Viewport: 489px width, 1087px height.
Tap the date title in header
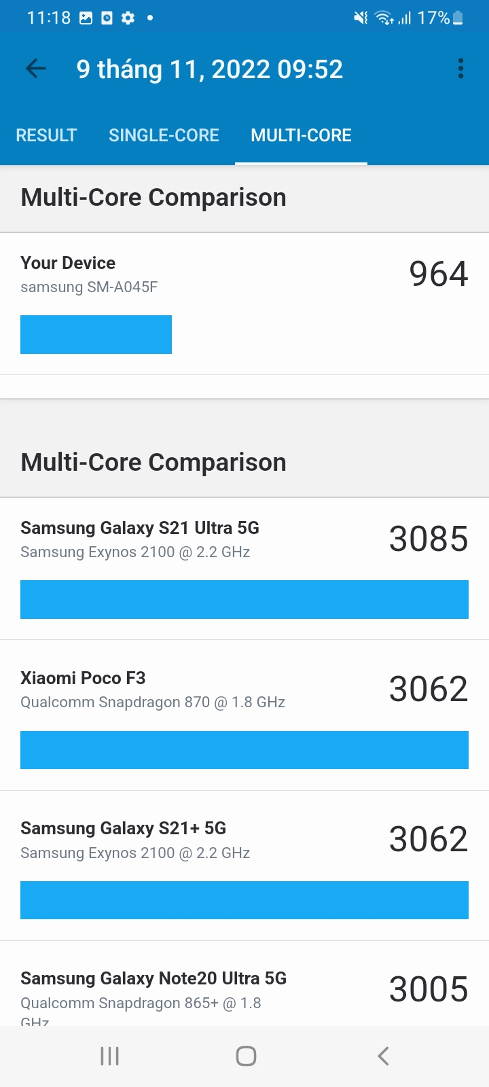coord(210,69)
